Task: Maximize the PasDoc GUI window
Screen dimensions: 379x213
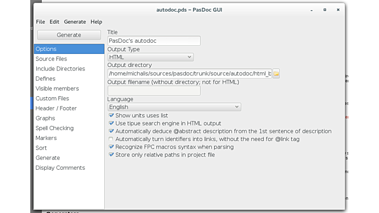Action: coord(325,10)
